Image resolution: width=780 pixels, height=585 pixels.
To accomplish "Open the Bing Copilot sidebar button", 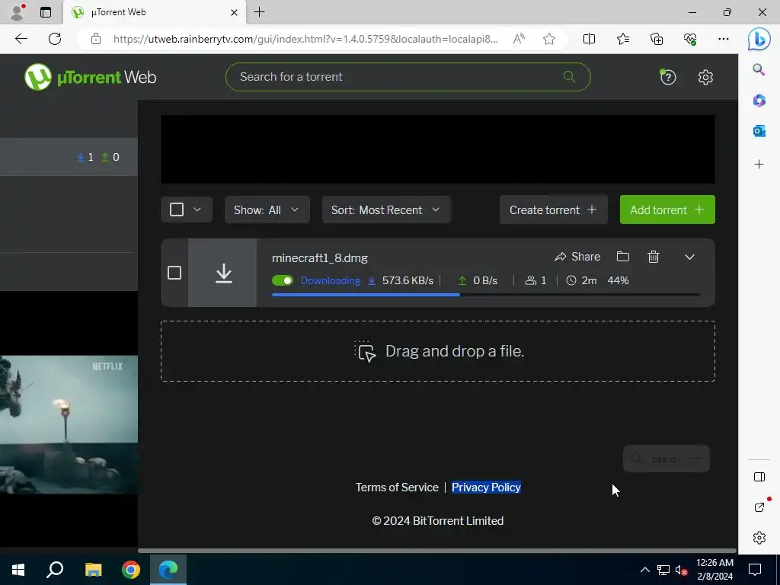I will coord(759,39).
